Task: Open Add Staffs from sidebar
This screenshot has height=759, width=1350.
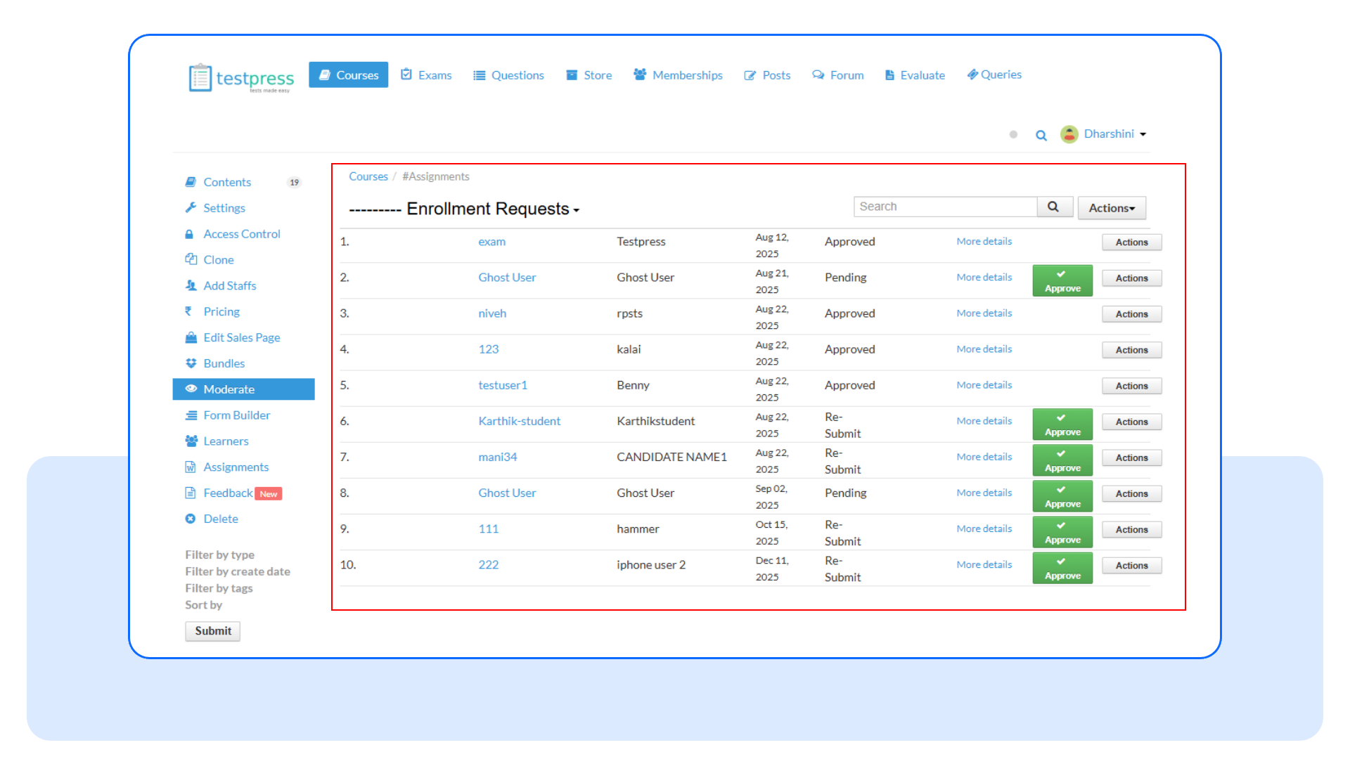Action: (229, 286)
